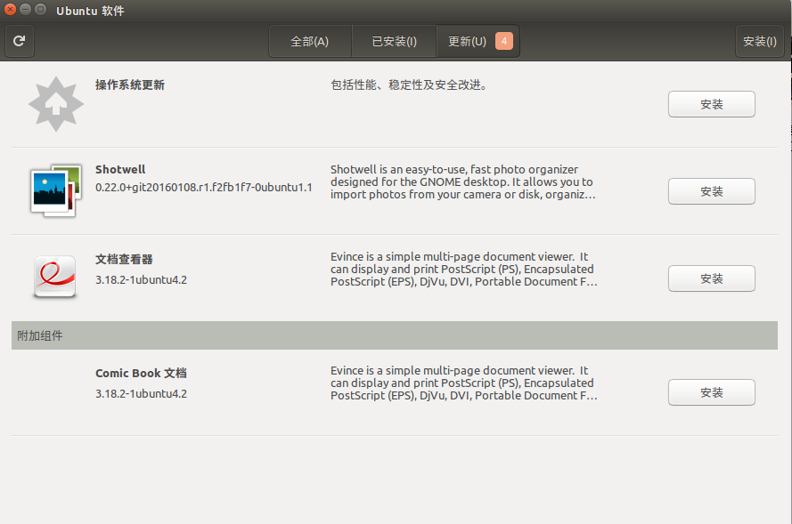Viewport: 792px width, 524px height.
Task: Install 操作系统更新
Action: pos(712,104)
